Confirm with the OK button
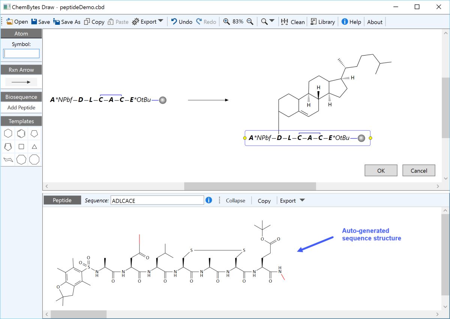This screenshot has height=319, width=450. 381,170
